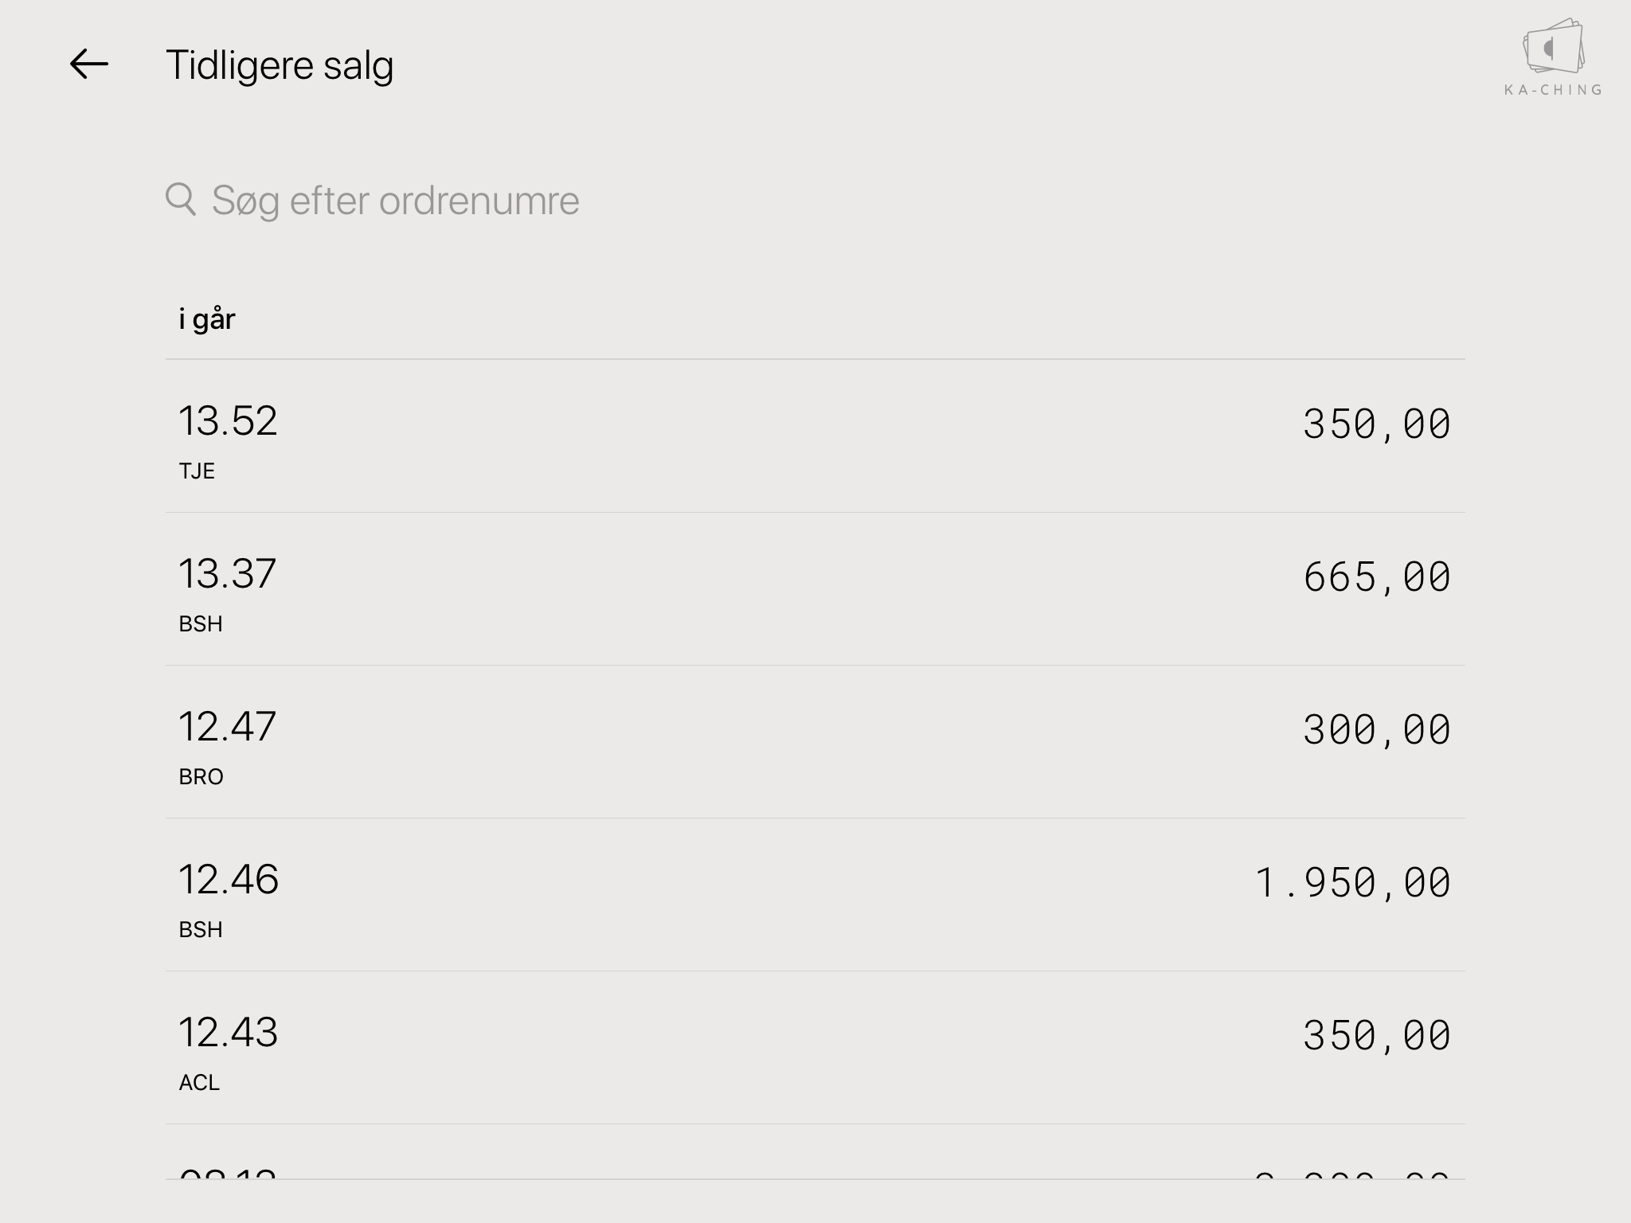Click the 'Tidligere salg' page title

(280, 65)
